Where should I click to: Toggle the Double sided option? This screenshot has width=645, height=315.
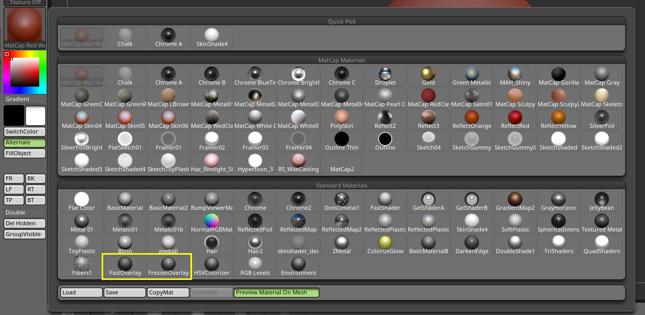tap(25, 212)
